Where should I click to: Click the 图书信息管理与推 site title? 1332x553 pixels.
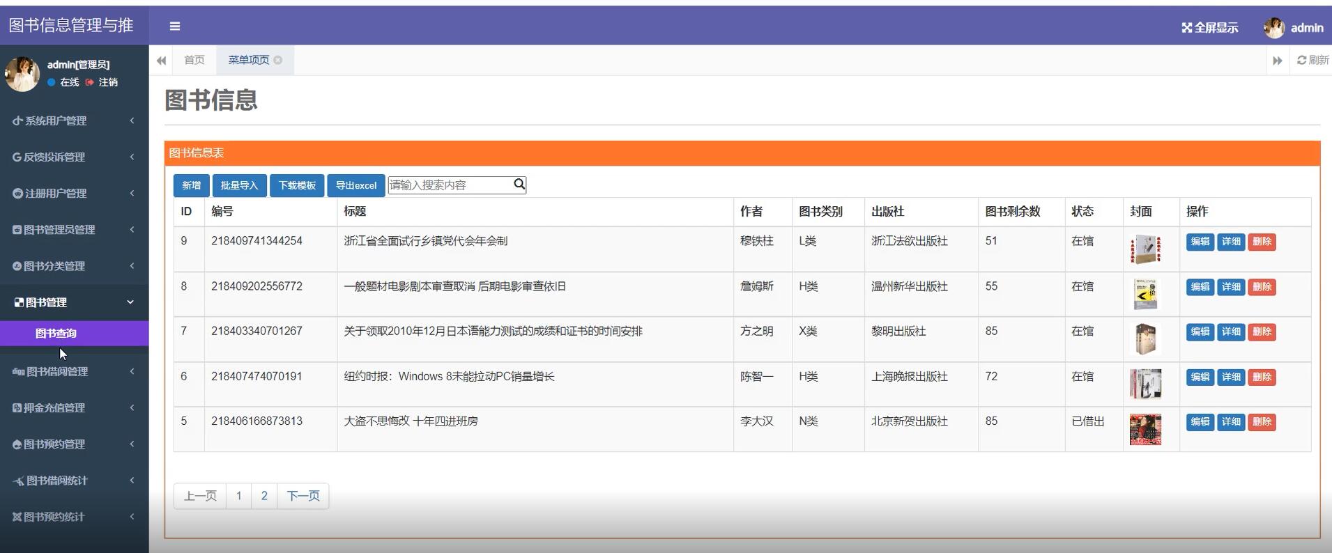(71, 26)
